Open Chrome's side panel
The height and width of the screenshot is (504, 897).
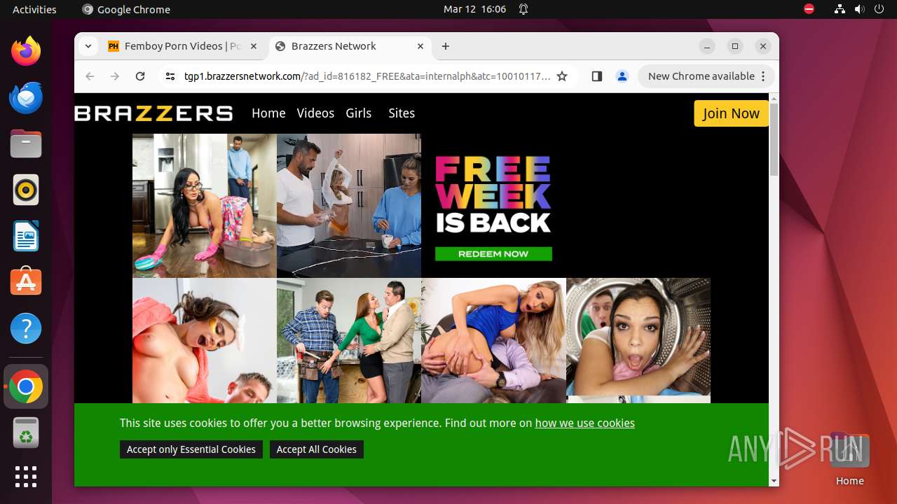click(597, 76)
